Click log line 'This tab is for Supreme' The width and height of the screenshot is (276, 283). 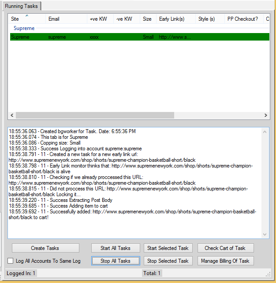[x=48, y=137]
